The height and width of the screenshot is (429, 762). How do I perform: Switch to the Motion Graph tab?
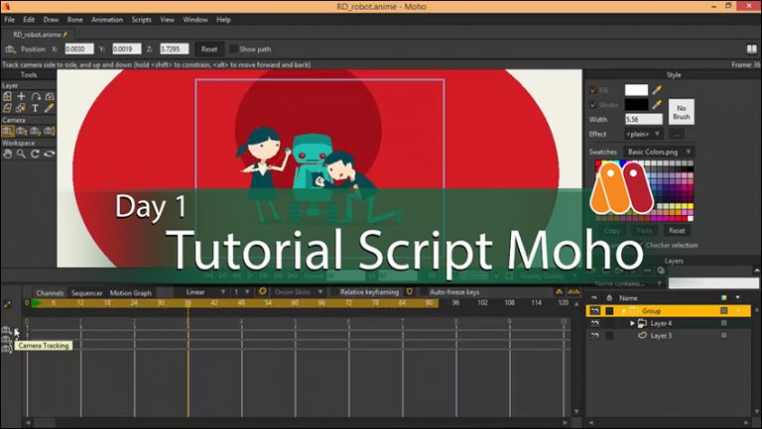(x=130, y=292)
